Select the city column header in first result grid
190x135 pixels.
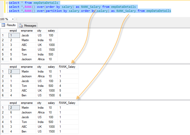(41, 31)
